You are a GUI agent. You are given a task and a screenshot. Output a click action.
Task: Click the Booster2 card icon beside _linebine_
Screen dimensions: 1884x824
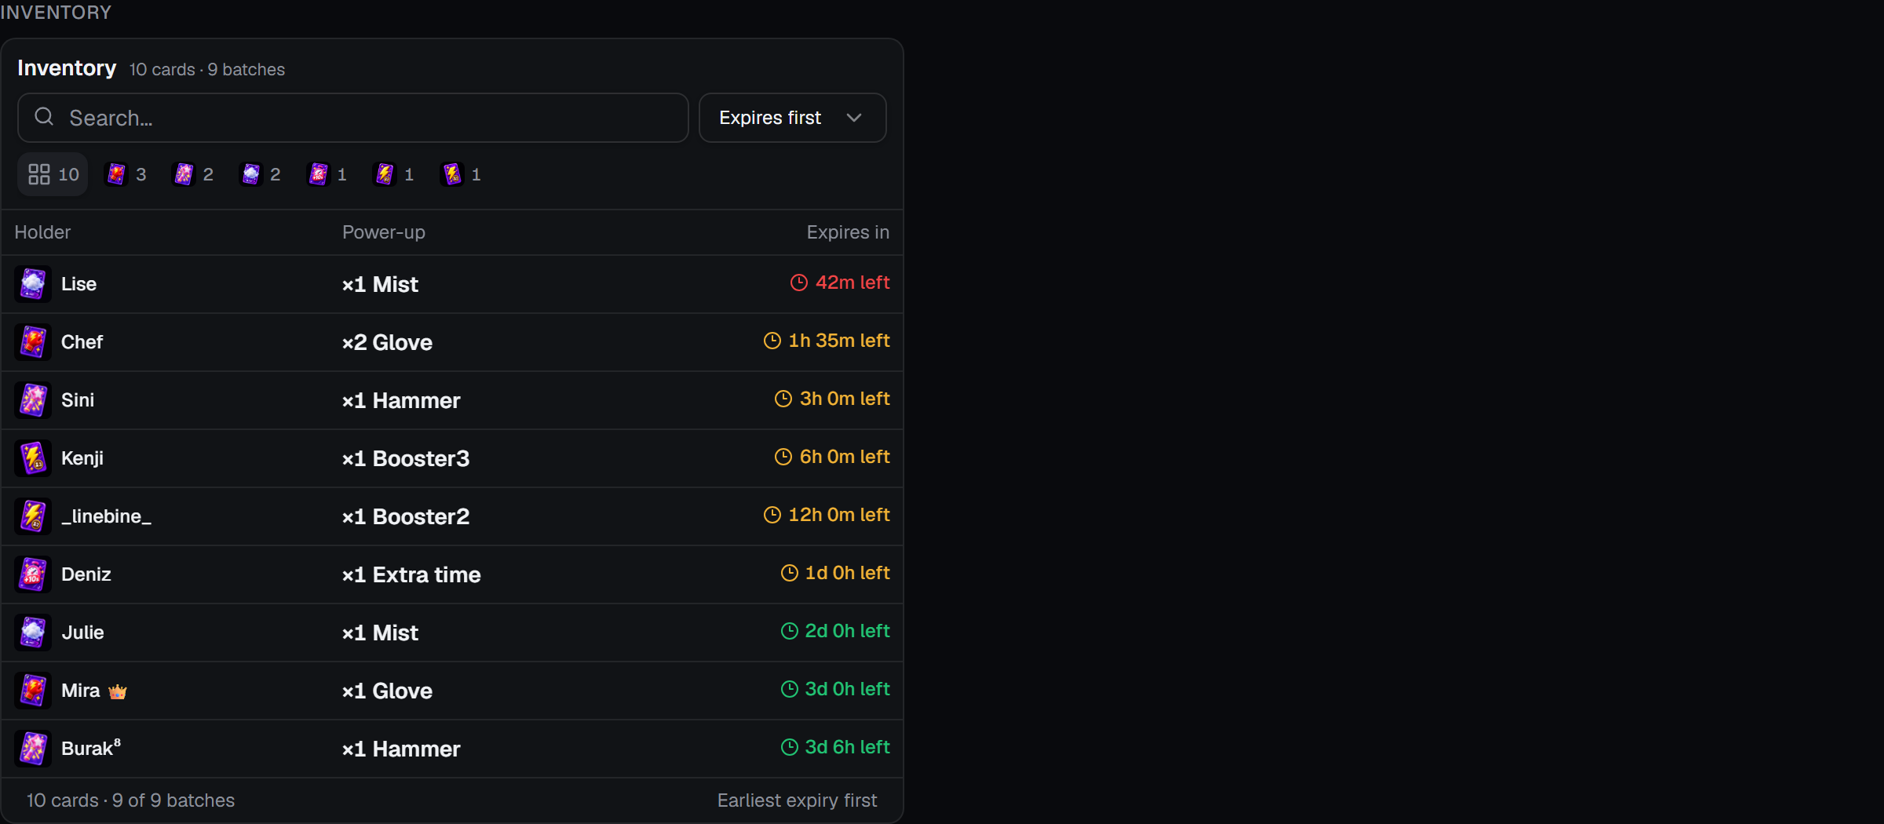(x=33, y=516)
